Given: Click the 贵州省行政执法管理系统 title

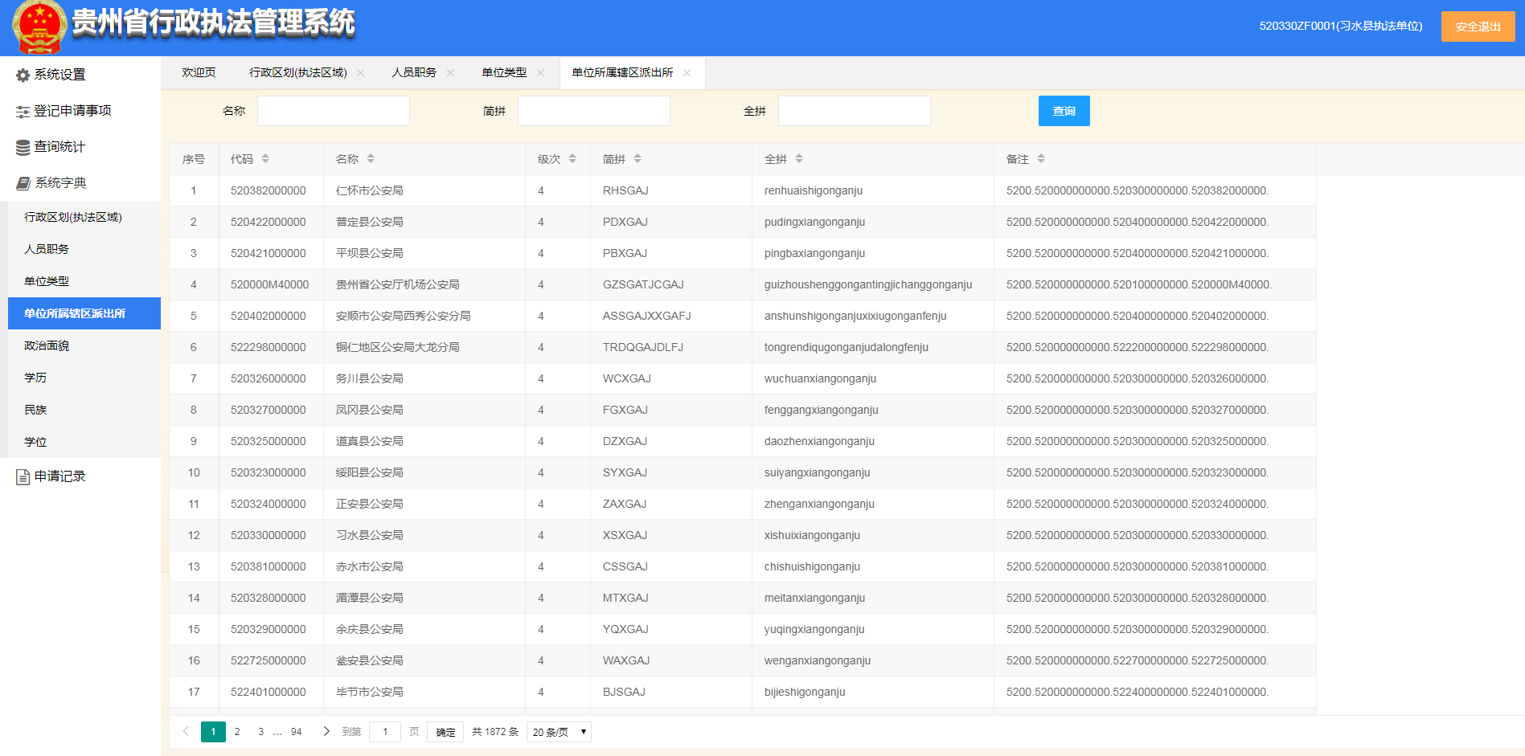Looking at the screenshot, I should [x=213, y=22].
